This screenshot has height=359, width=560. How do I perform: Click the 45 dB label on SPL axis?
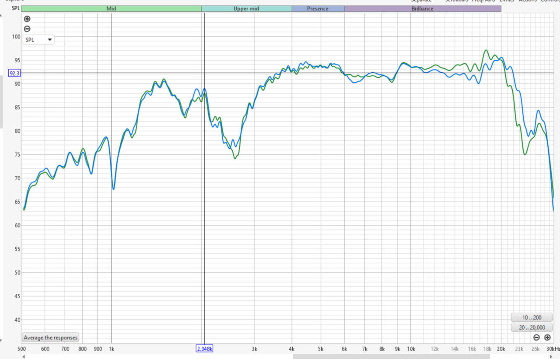pyautogui.click(x=17, y=296)
